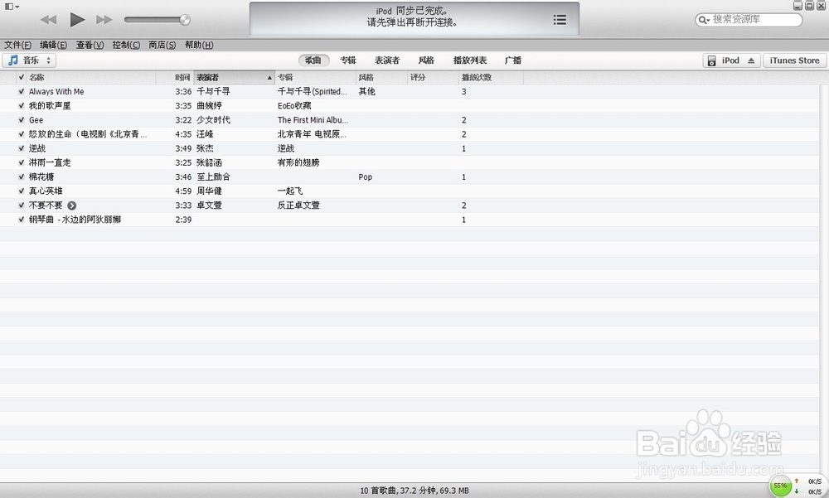Viewport: 829px width, 498px height.
Task: Select the song 淋雨一直走
Action: point(50,163)
